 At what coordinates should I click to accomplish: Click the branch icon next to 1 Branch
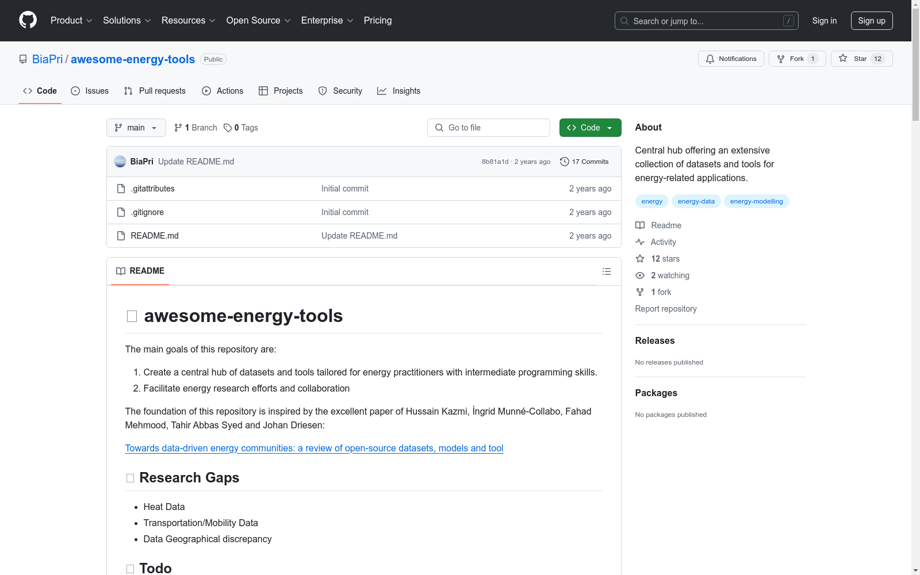[178, 128]
